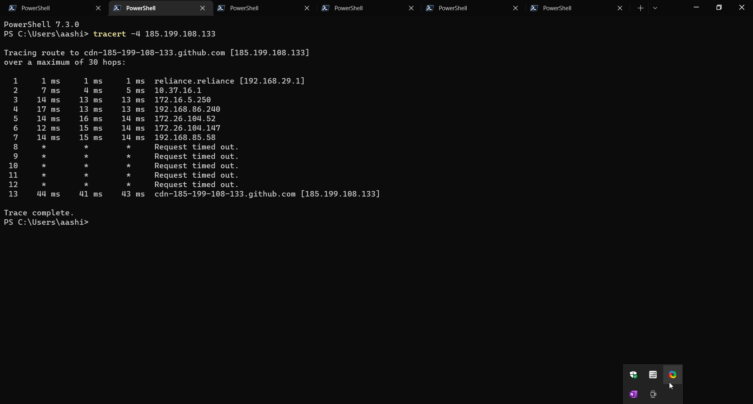Screen dimensions: 753x404
Task: Minimize the Windows Terminal window
Action: [x=696, y=7]
